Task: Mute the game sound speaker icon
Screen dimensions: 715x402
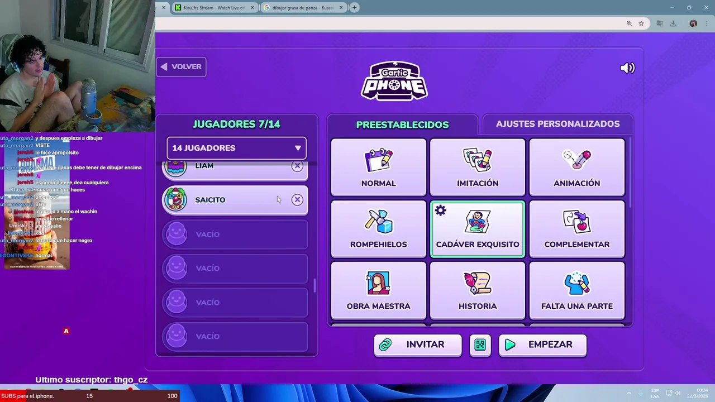Action: coord(627,68)
